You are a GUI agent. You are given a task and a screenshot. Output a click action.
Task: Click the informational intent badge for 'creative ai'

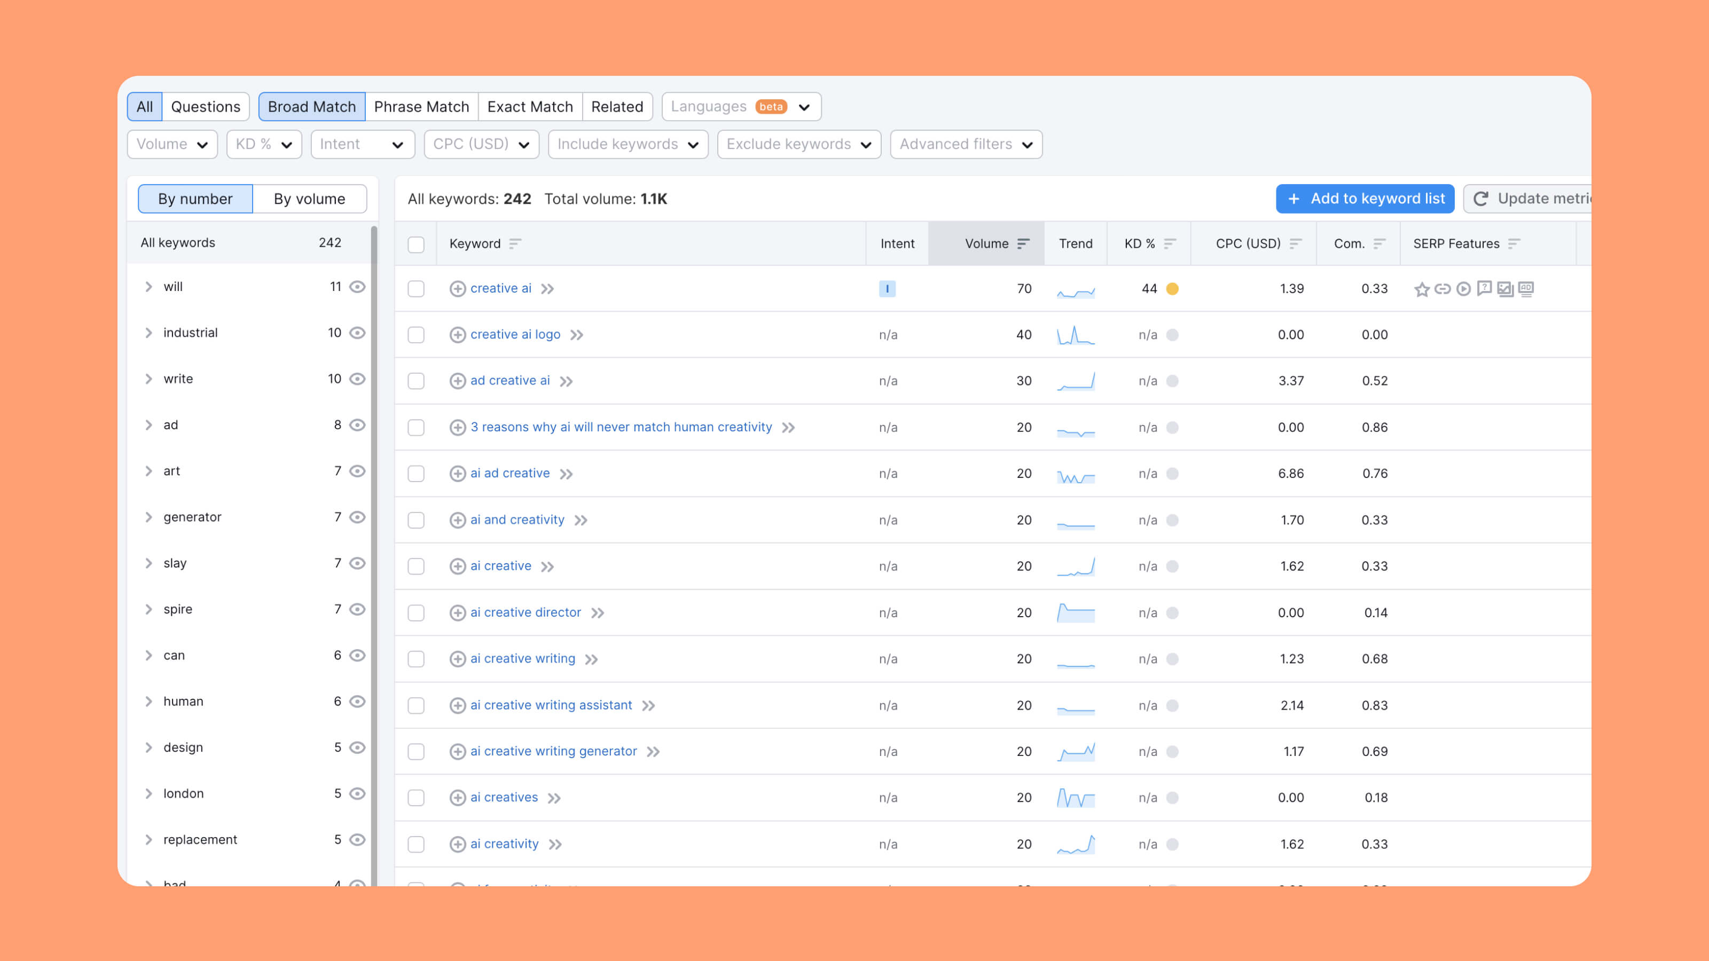coord(887,288)
